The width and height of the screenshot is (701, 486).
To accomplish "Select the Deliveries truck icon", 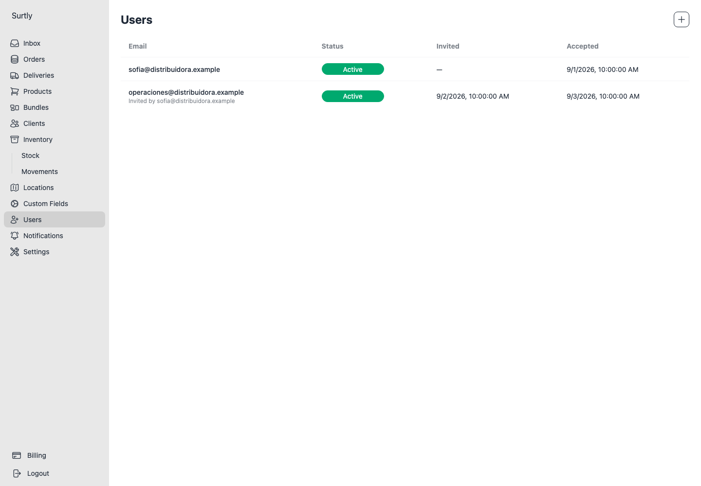I will pos(15,75).
